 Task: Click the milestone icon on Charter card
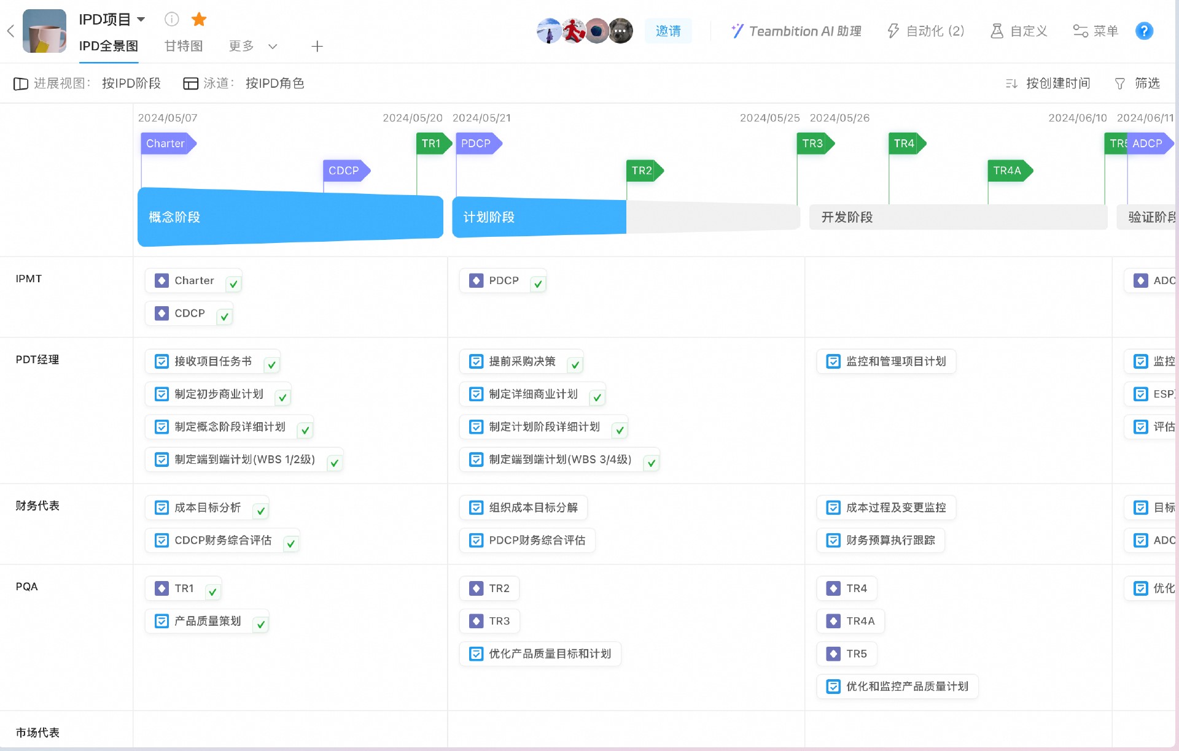click(161, 280)
